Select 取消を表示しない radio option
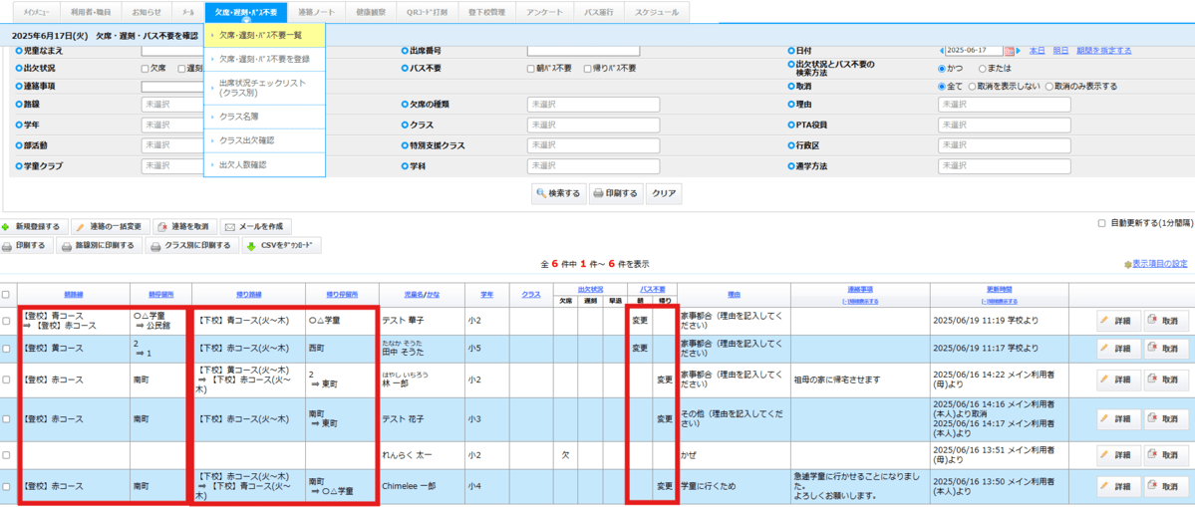Screen dimensions: 1195x507 coord(972,87)
